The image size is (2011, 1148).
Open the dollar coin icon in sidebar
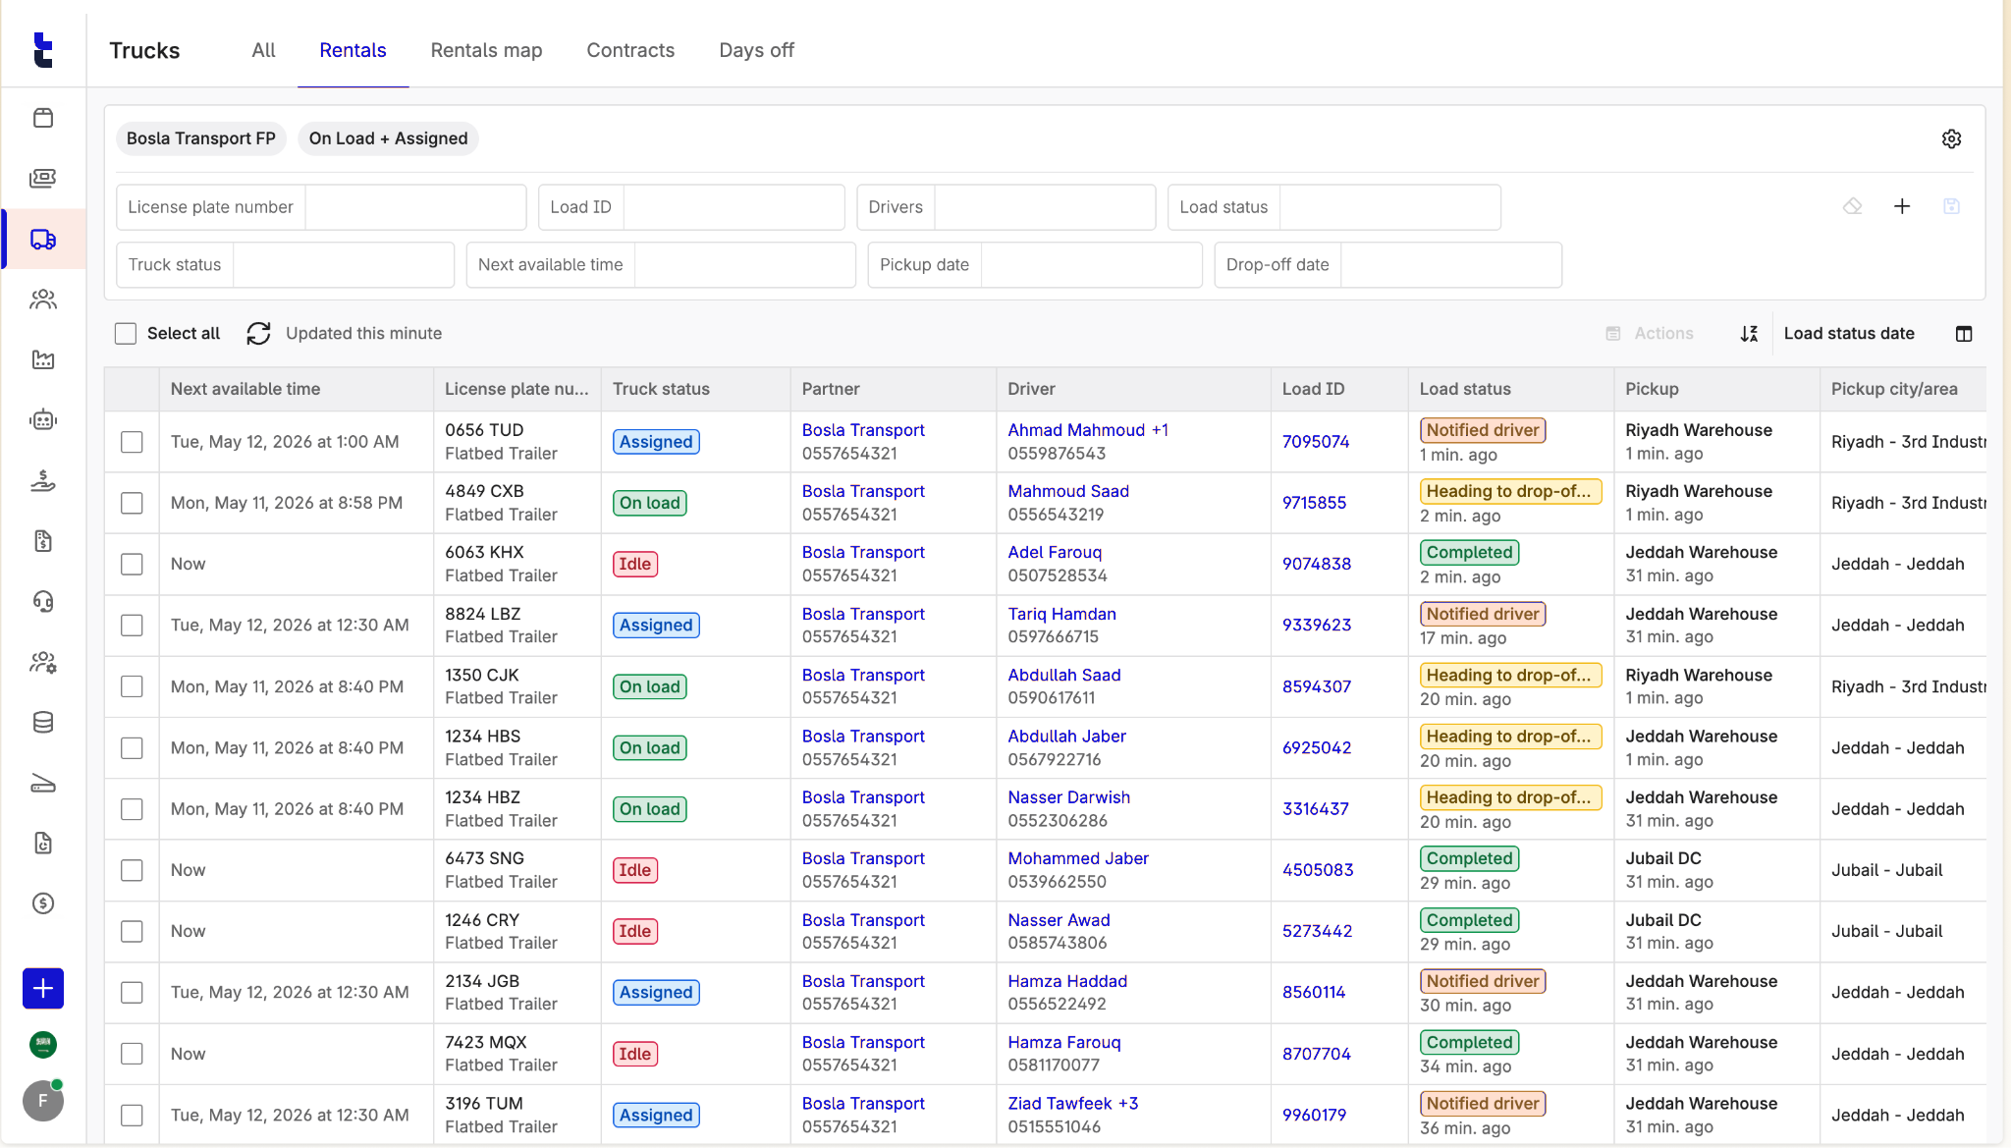tap(43, 903)
